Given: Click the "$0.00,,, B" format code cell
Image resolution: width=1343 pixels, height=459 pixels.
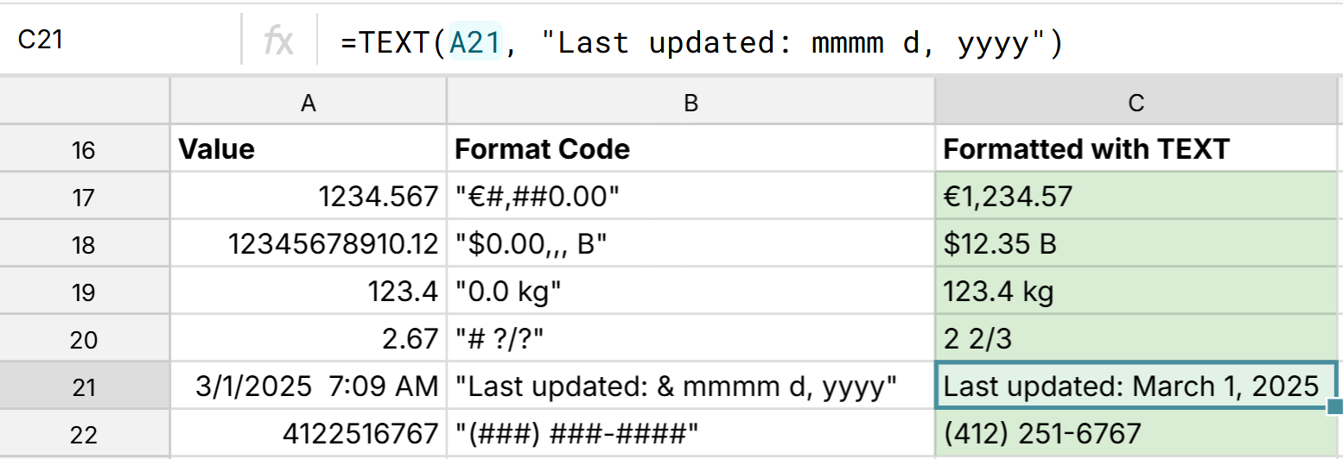Looking at the screenshot, I should pos(691,245).
